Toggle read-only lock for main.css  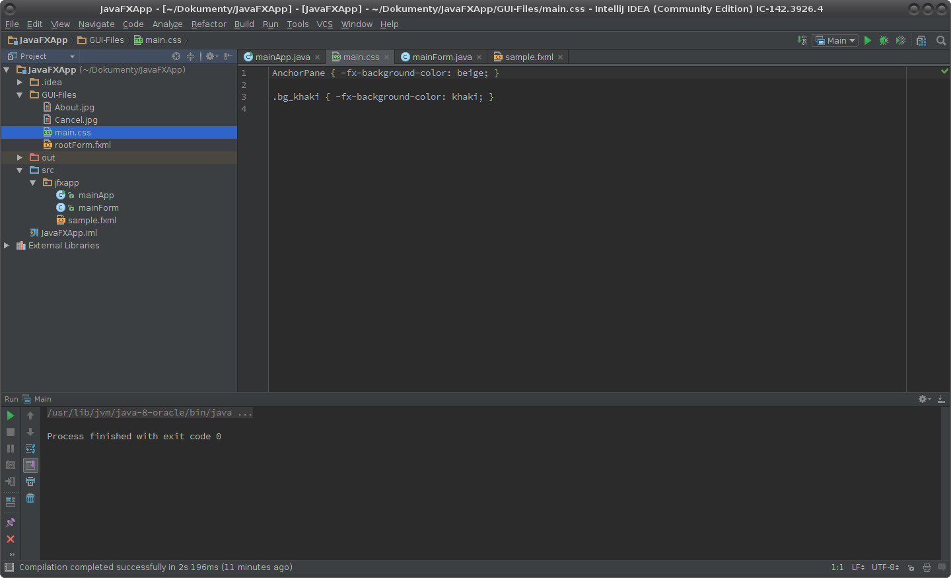coord(911,567)
